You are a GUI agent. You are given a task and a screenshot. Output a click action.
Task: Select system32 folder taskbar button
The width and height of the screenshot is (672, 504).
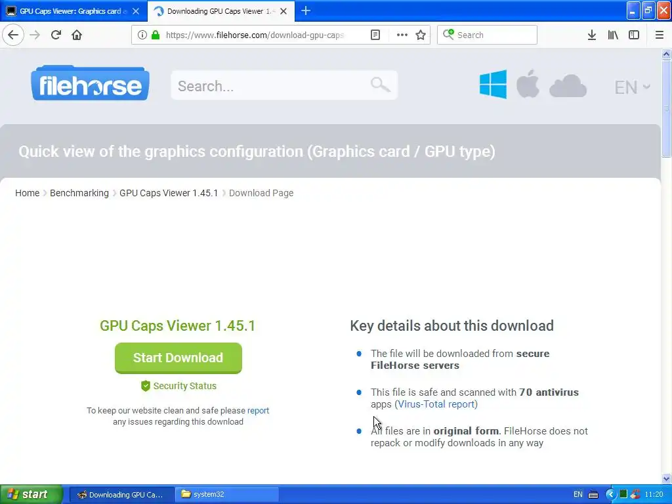(227, 495)
